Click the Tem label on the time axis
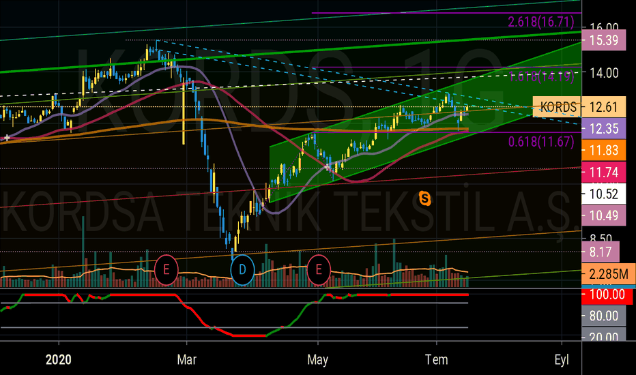 [x=437, y=359]
